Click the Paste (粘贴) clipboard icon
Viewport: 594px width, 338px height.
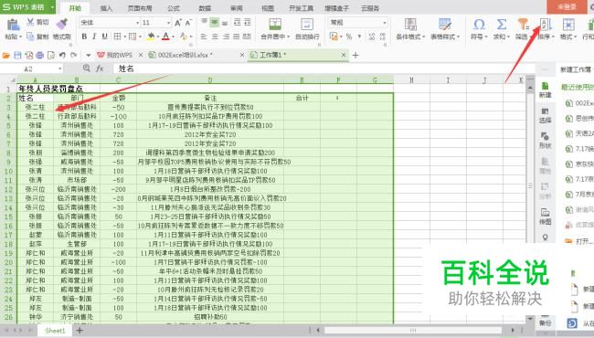(x=13, y=25)
